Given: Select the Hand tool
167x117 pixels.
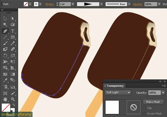Looking at the screenshot, I should (5, 99).
